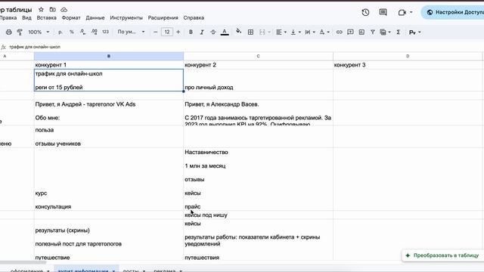Click the move to folder icon
This screenshot has height=272, width=484.
coord(53,10)
